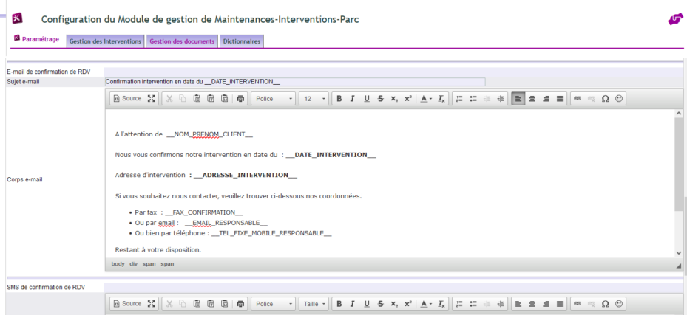Justify text in e-mail editor

pos(560,99)
